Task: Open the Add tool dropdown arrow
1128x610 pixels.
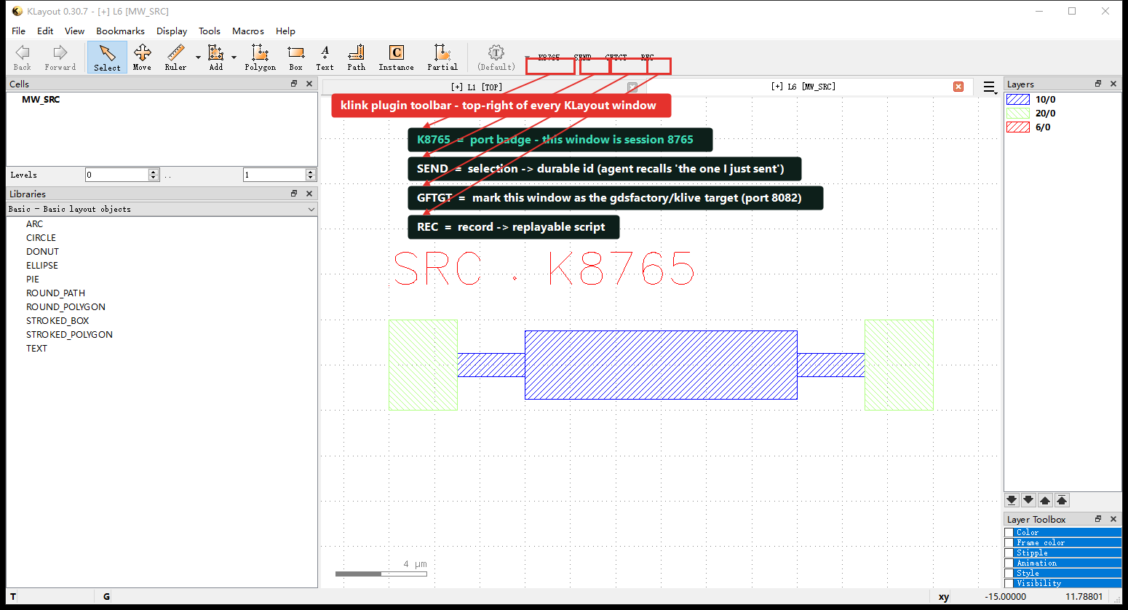Action: (x=234, y=58)
